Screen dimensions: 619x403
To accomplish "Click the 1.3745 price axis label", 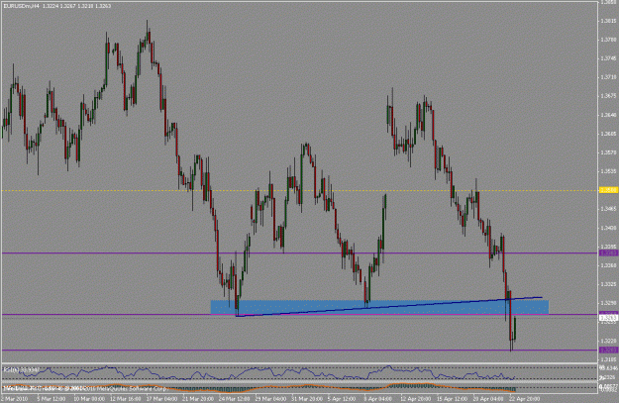I will [x=608, y=58].
